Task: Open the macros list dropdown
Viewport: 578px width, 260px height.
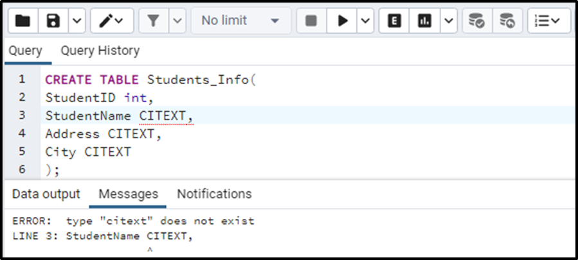Action: pyautogui.click(x=549, y=21)
